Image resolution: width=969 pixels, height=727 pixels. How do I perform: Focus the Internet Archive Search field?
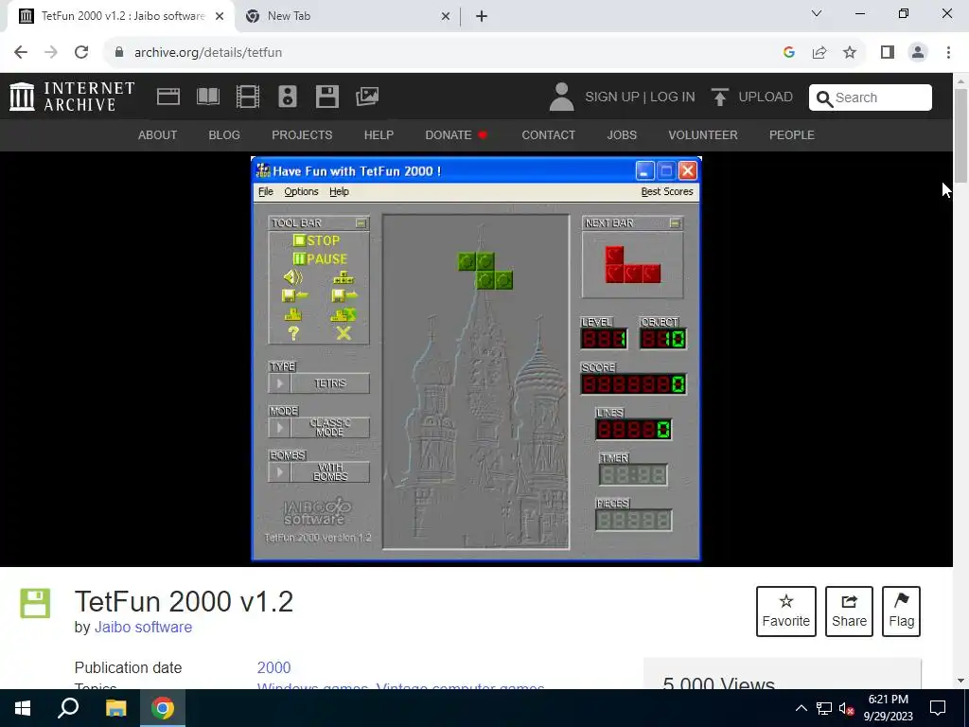click(x=871, y=98)
